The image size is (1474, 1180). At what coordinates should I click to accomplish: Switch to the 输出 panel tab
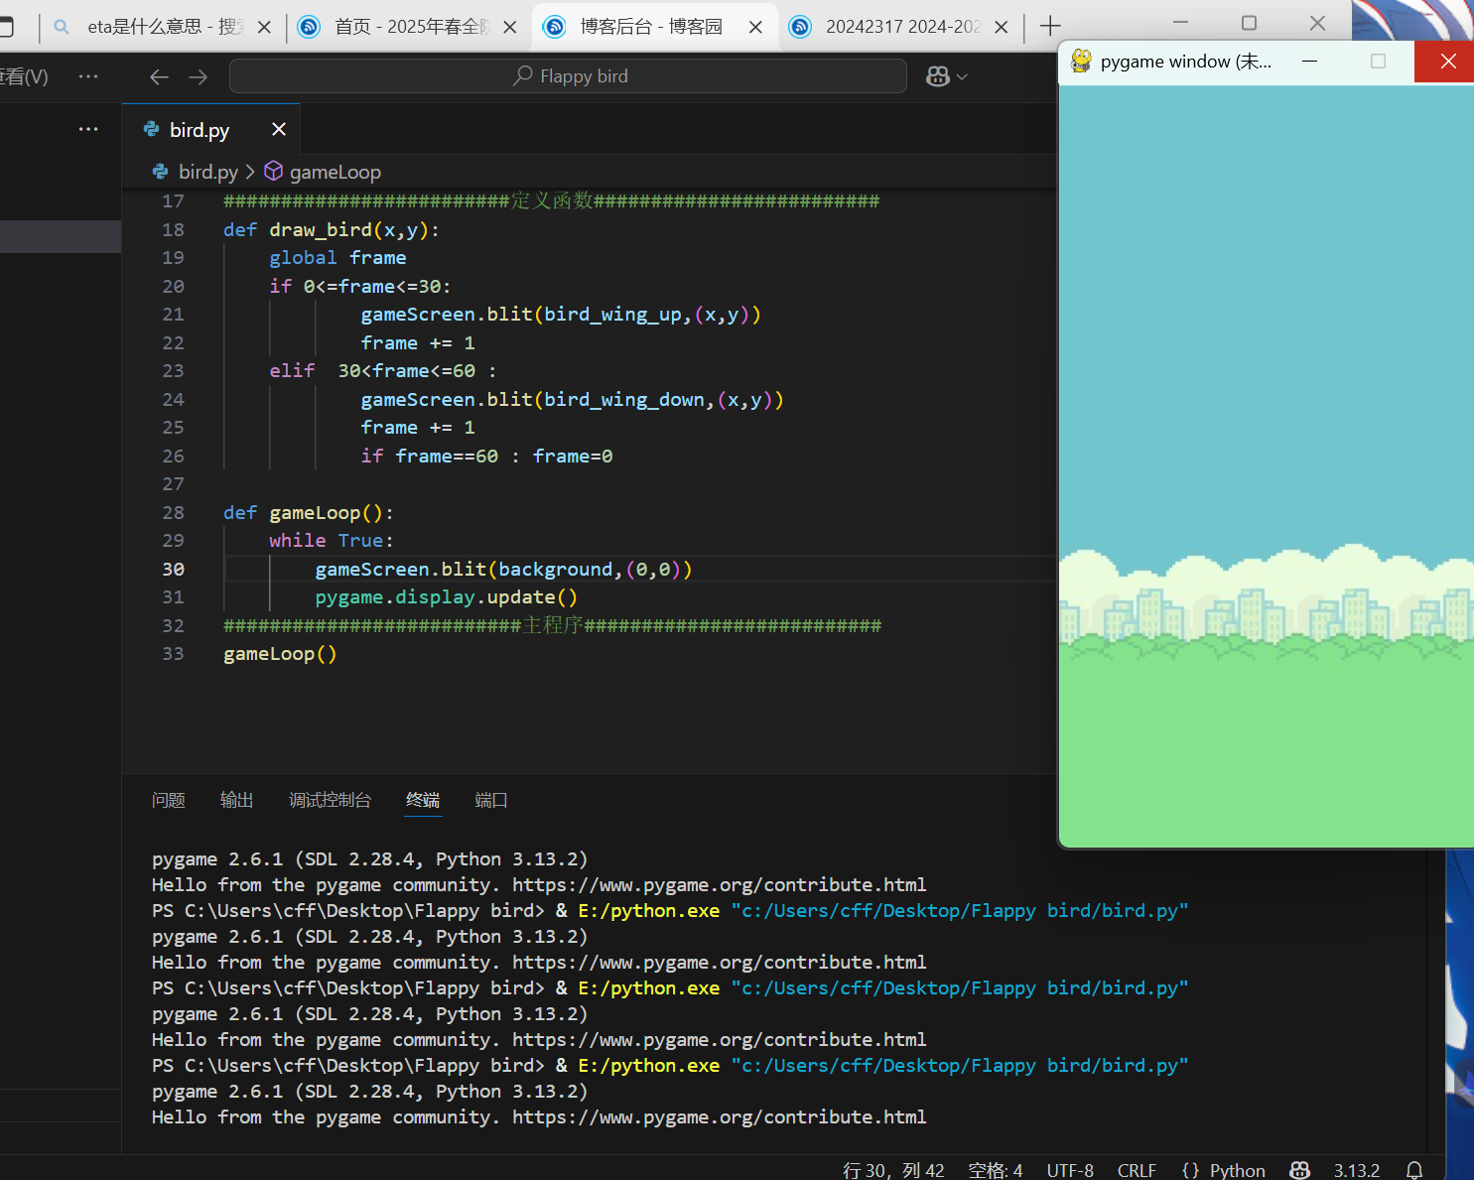tap(237, 800)
